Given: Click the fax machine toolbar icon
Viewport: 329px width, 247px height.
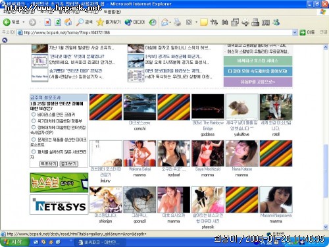Looking at the screenshot, I should point(255,22).
